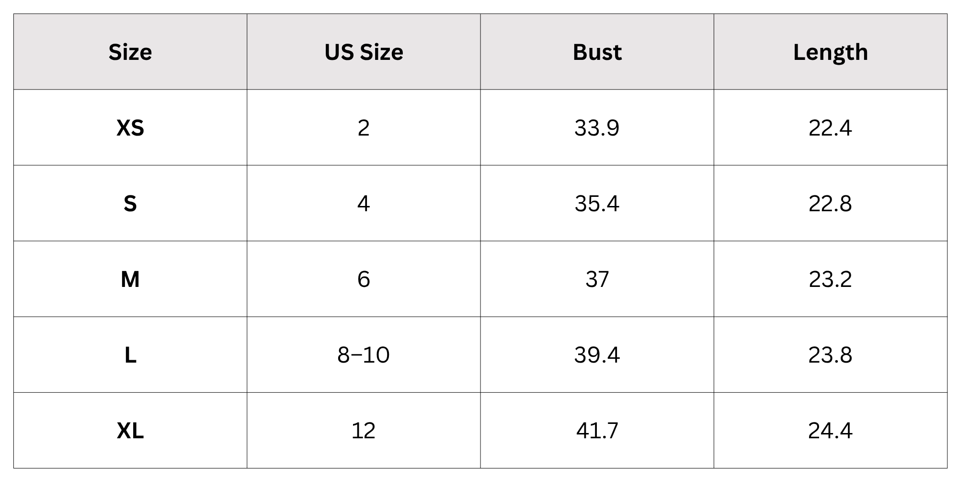Click the US Size column header

(x=364, y=52)
